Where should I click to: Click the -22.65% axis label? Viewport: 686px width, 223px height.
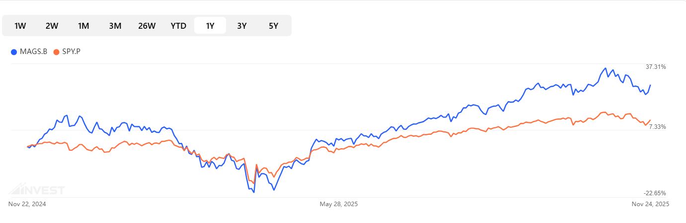655,193
